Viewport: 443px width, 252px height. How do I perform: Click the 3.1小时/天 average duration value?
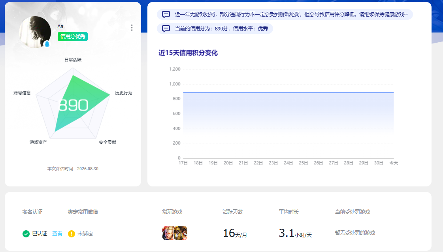[295, 233]
